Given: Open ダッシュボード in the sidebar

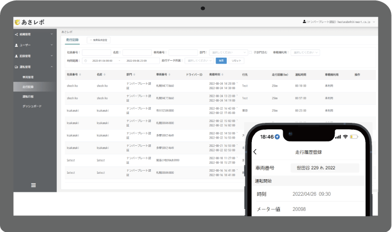Looking at the screenshot, I should (x=32, y=106).
